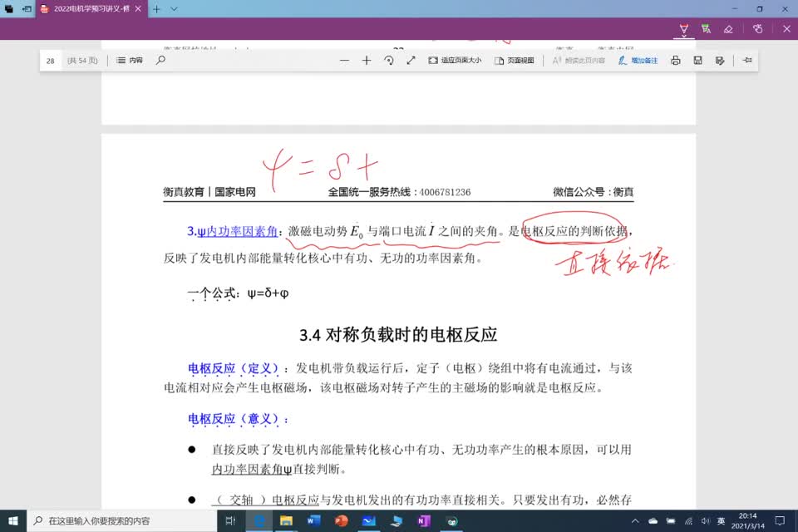Click 适应页面大小 fit to page

coord(455,61)
